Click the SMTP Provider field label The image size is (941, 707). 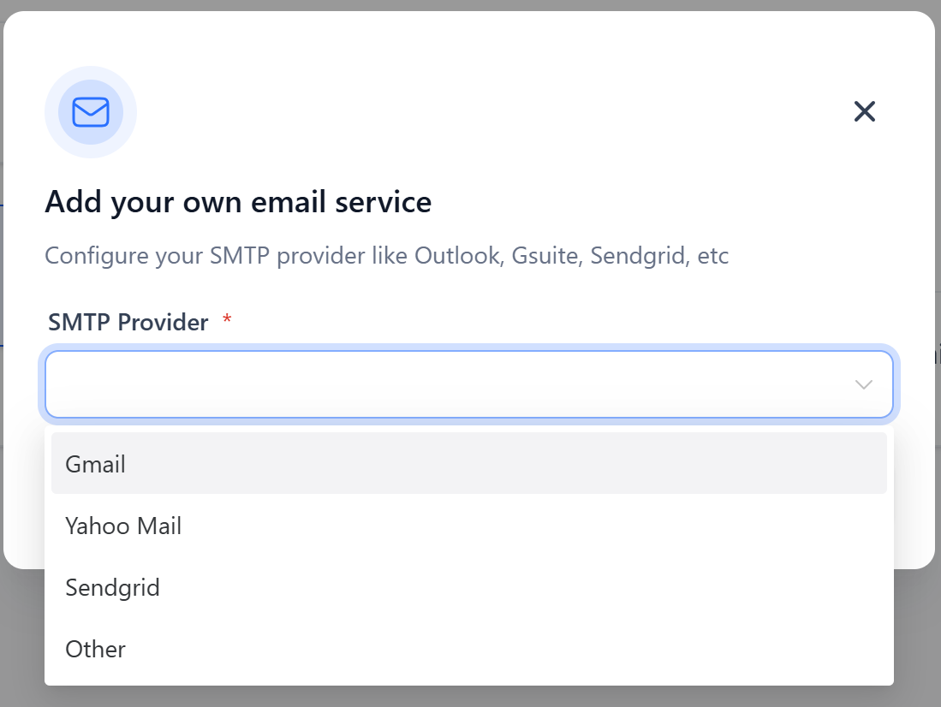coord(128,323)
